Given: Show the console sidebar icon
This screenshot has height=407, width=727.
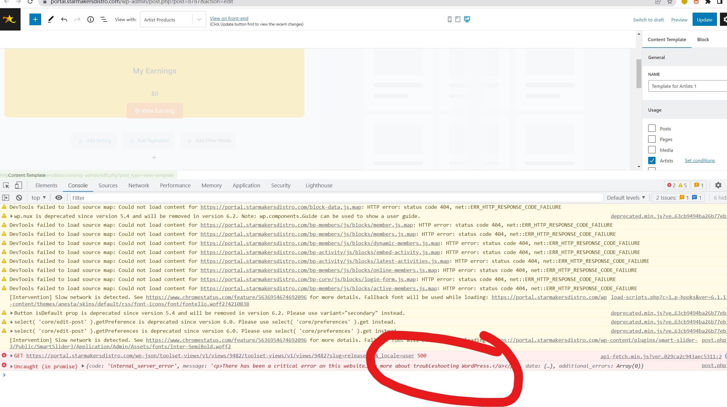Looking at the screenshot, I should click(x=6, y=198).
